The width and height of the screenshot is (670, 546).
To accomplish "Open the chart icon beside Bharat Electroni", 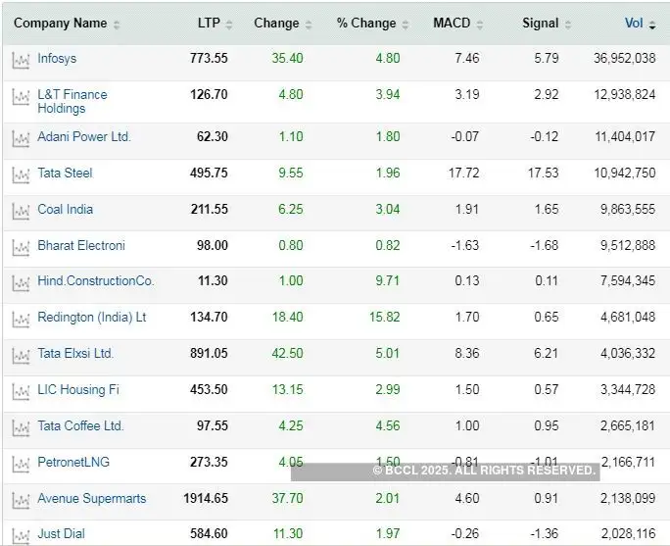I will [x=21, y=248].
